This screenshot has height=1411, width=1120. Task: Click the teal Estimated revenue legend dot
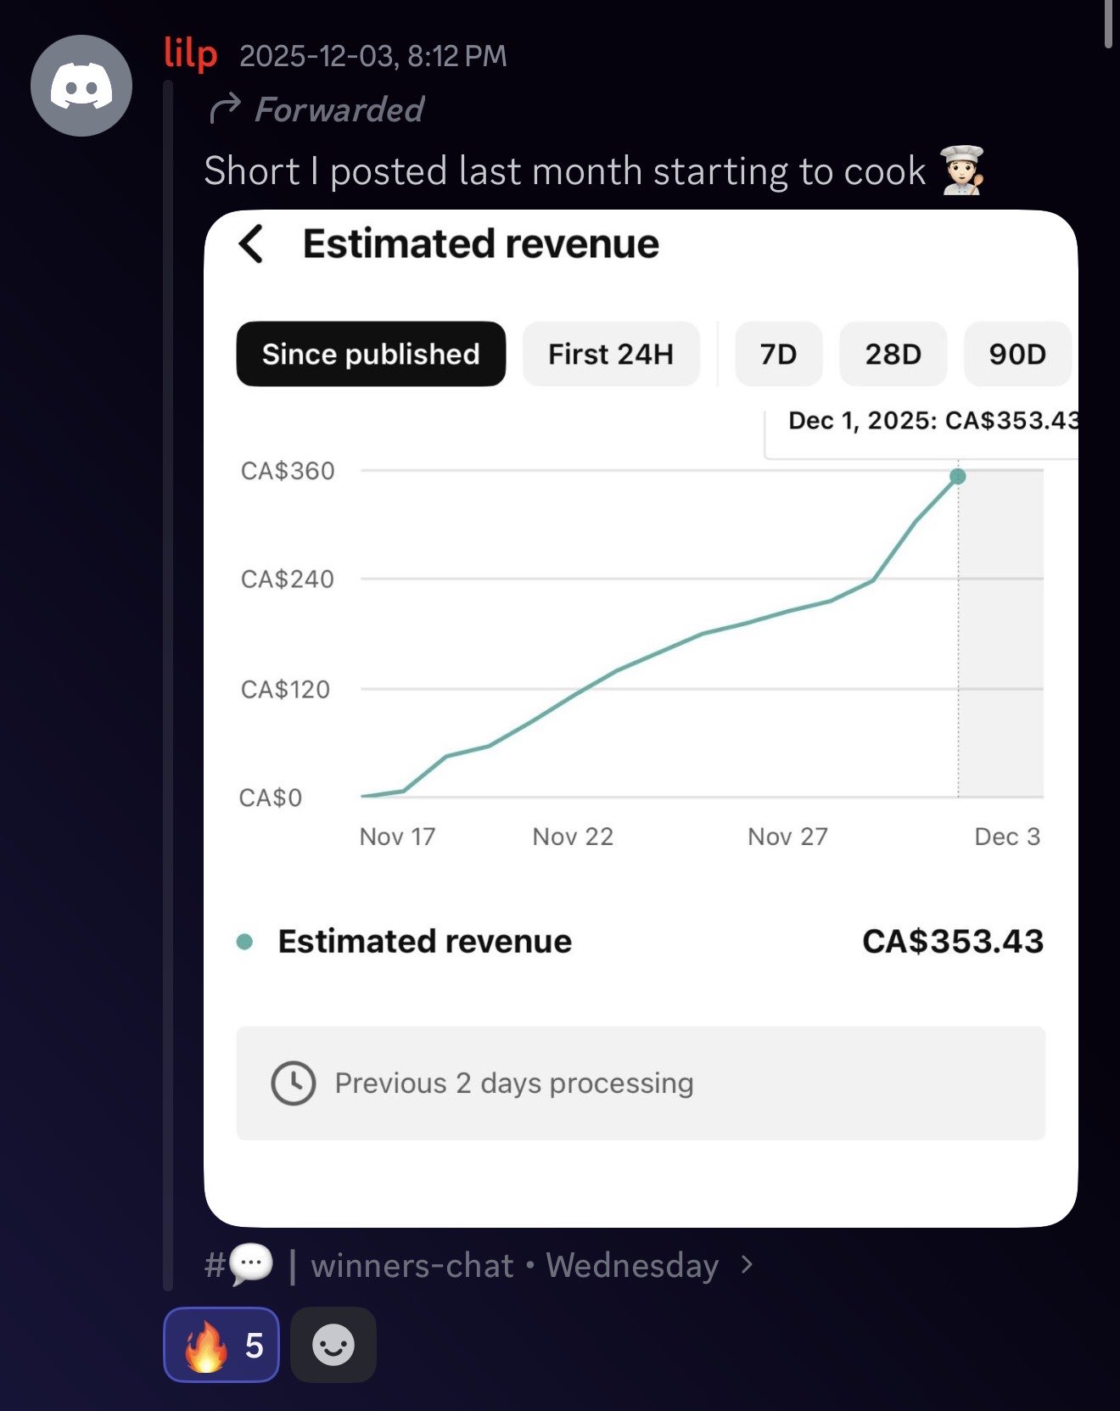244,942
